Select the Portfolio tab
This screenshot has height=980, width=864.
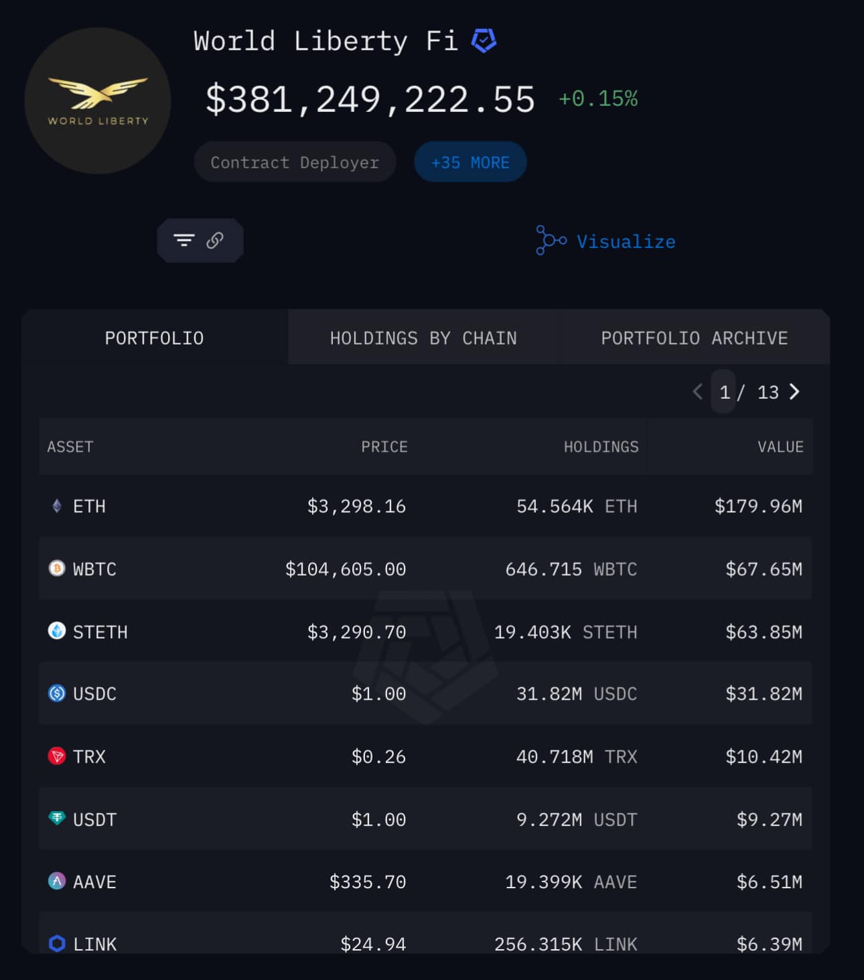pos(154,338)
